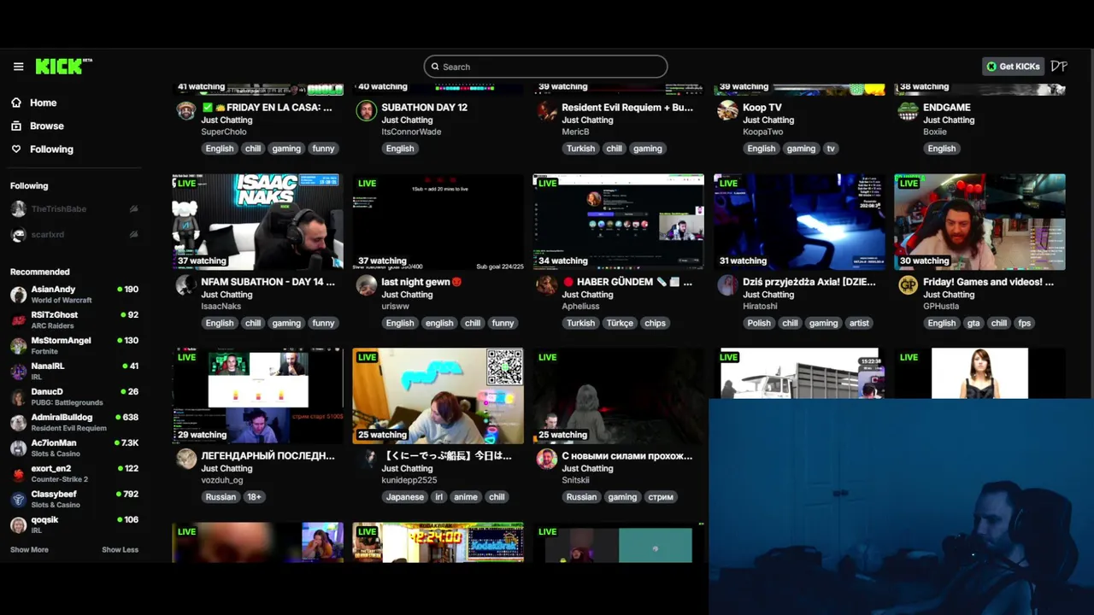Open the 'Koop TV' stream title
The width and height of the screenshot is (1094, 615).
762,108
